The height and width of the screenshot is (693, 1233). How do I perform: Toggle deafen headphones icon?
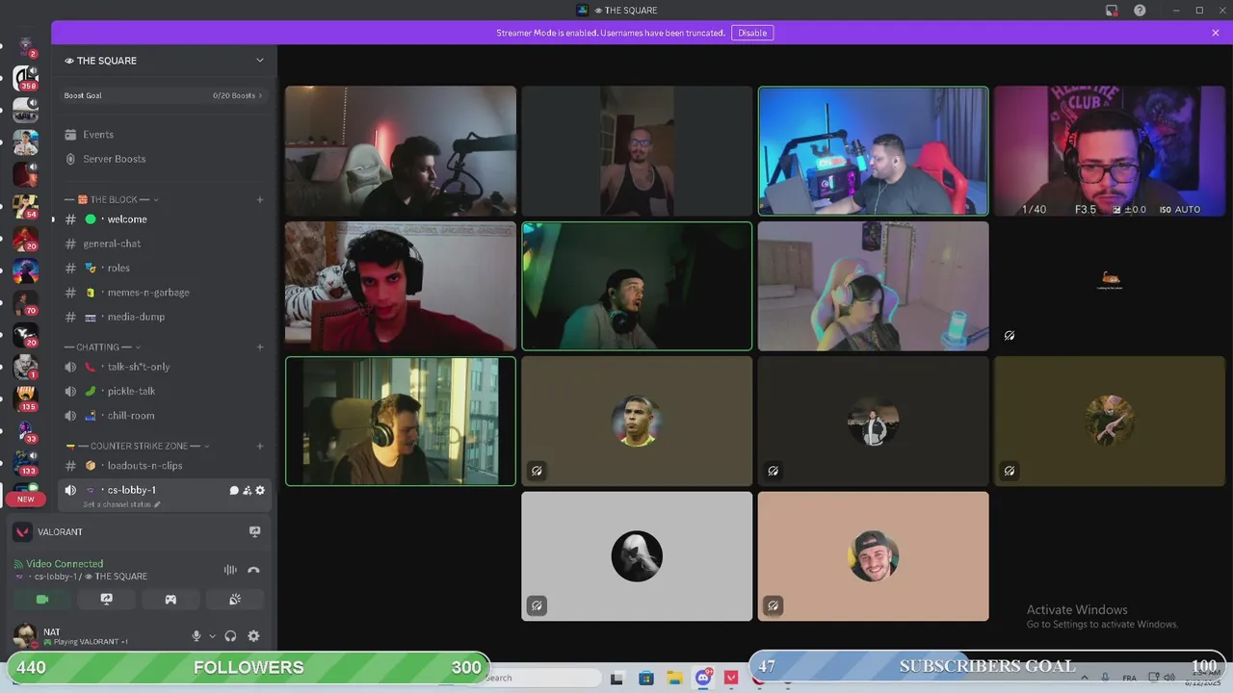[230, 636]
